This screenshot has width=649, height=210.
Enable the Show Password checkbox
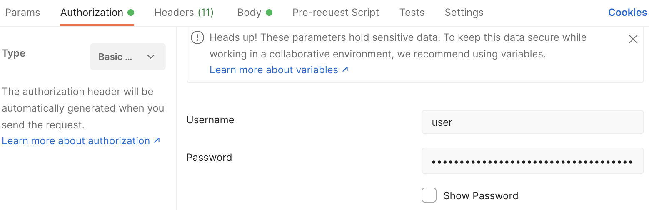tap(429, 195)
